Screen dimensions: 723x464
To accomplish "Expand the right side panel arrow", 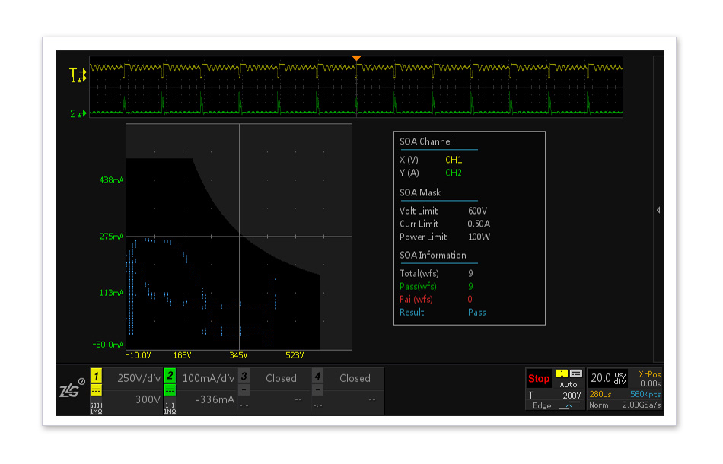I will pos(658,210).
